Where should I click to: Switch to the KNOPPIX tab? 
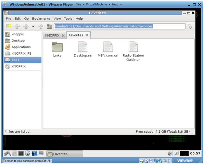coord(52,35)
